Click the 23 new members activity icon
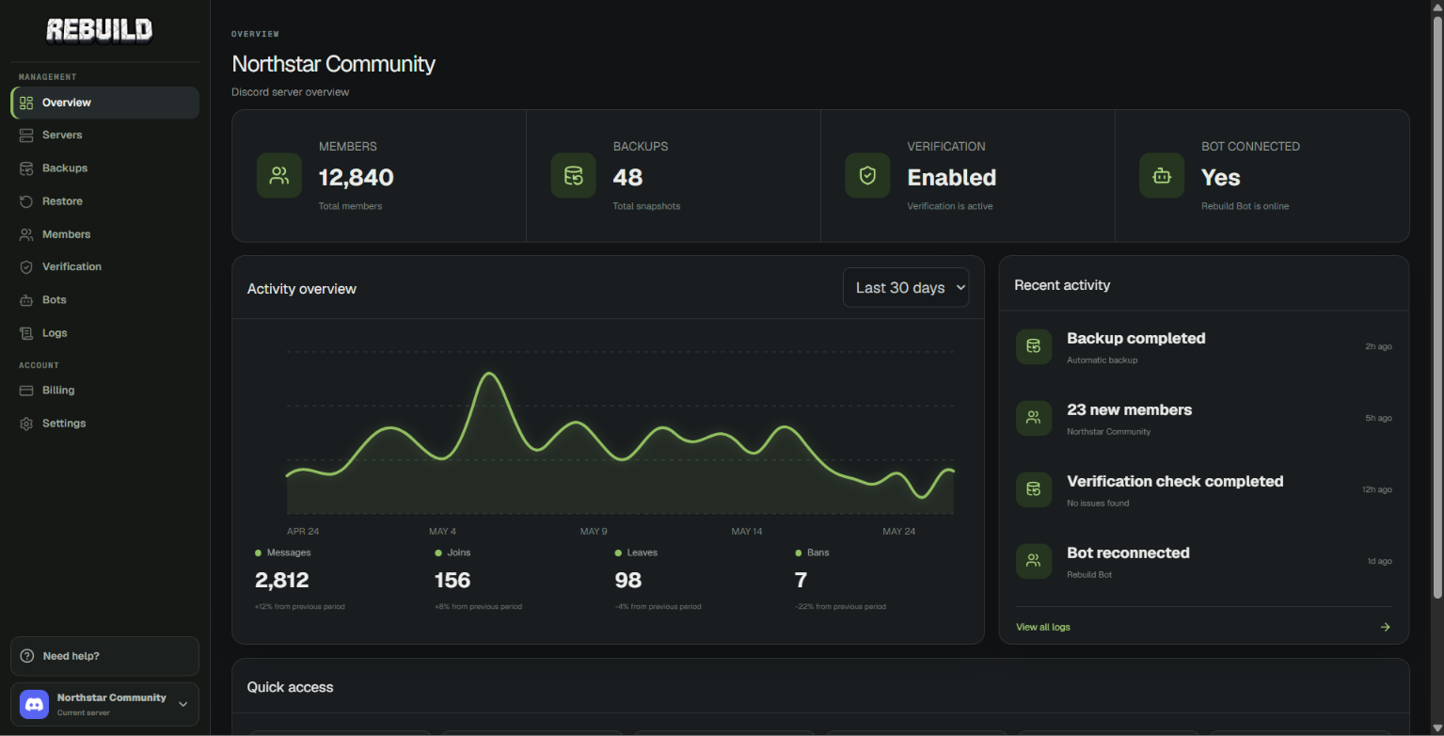The height and width of the screenshot is (736, 1444). (x=1034, y=418)
